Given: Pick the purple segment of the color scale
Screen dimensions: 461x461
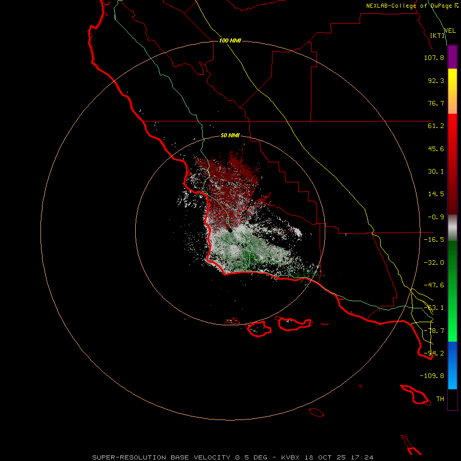Looking at the screenshot, I should pyautogui.click(x=452, y=57).
